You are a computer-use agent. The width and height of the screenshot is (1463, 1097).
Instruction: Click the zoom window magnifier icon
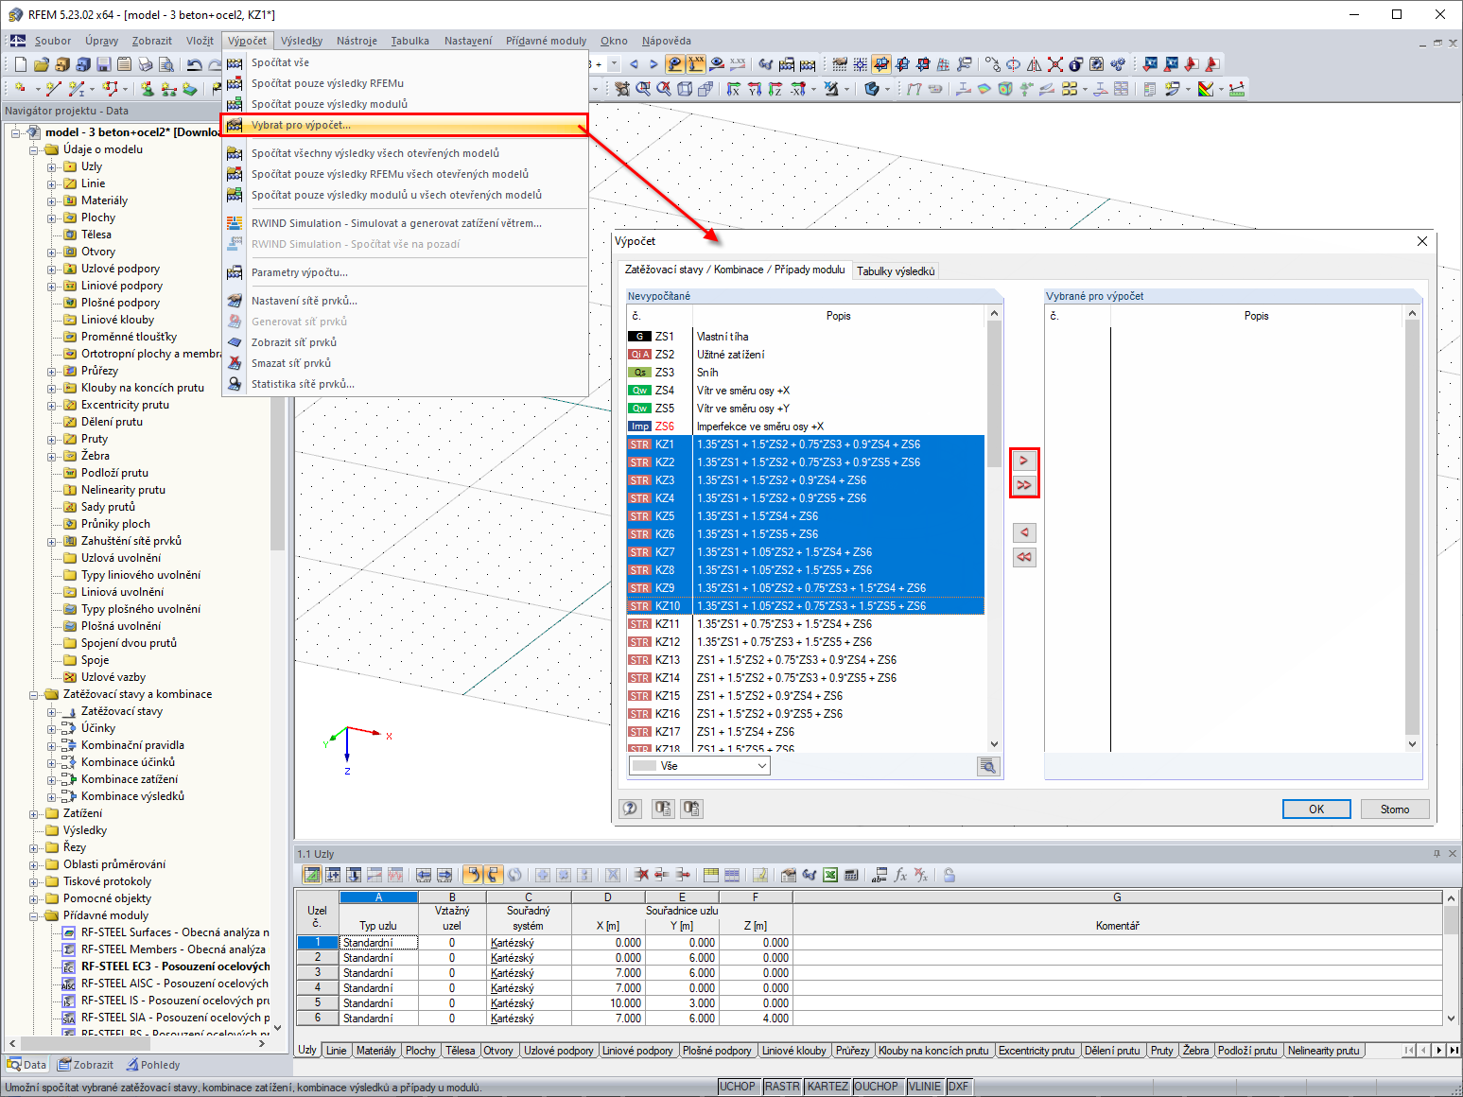point(643,89)
